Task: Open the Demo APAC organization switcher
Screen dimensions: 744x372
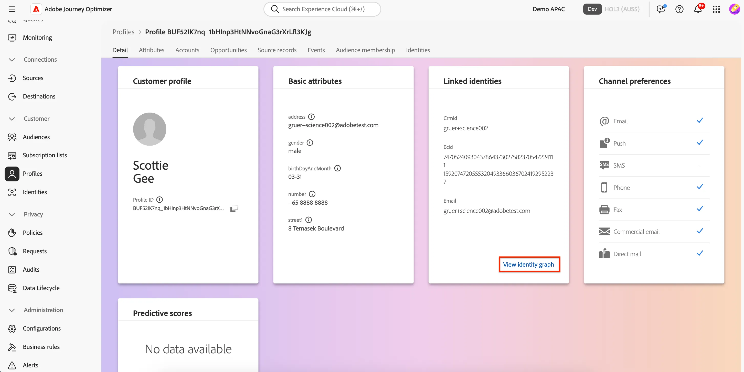Action: (x=548, y=9)
